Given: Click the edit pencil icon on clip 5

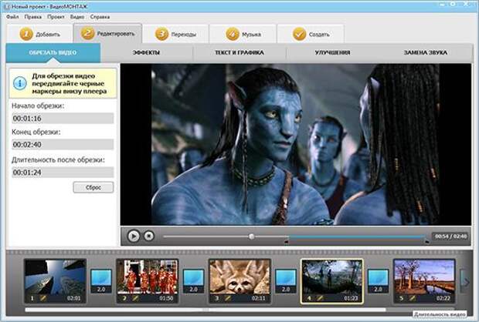Looking at the screenshot, I should [x=413, y=298].
